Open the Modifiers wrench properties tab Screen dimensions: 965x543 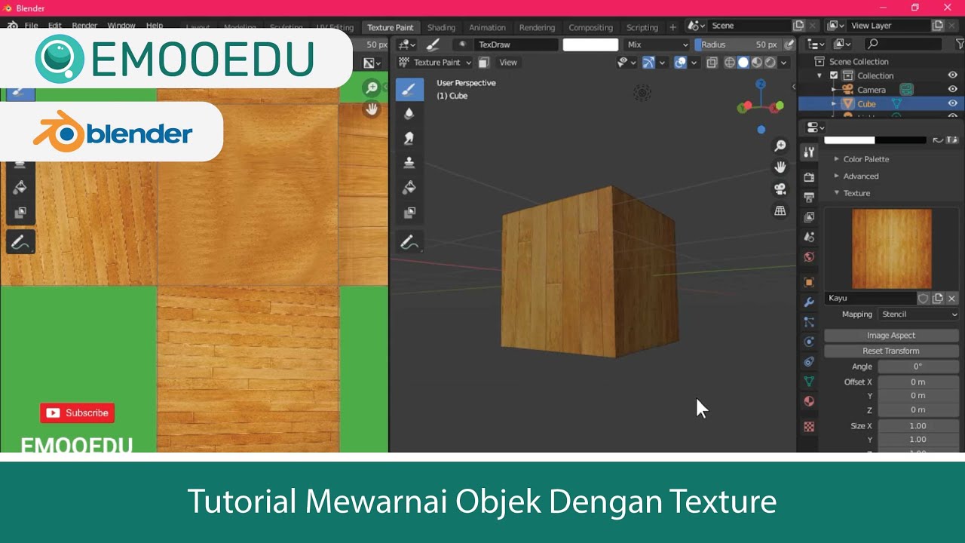click(x=809, y=302)
